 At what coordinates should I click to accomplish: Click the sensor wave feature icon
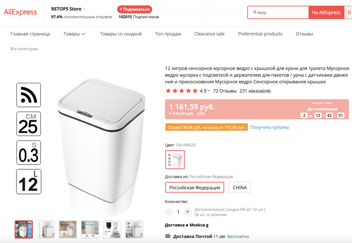coord(29,95)
